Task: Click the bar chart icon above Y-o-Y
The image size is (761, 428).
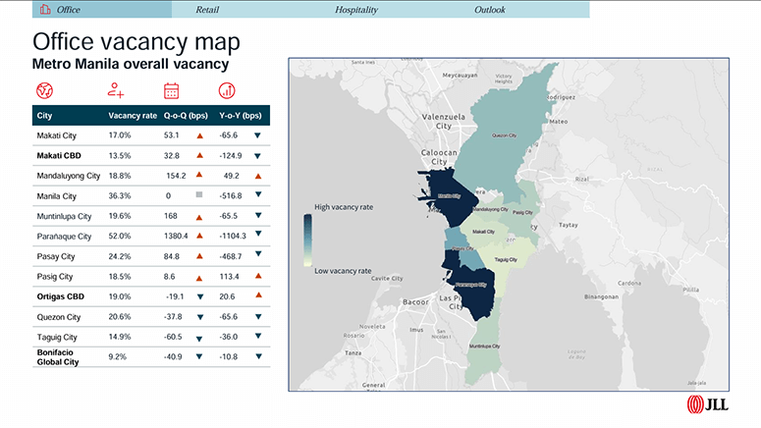Action: (x=227, y=91)
